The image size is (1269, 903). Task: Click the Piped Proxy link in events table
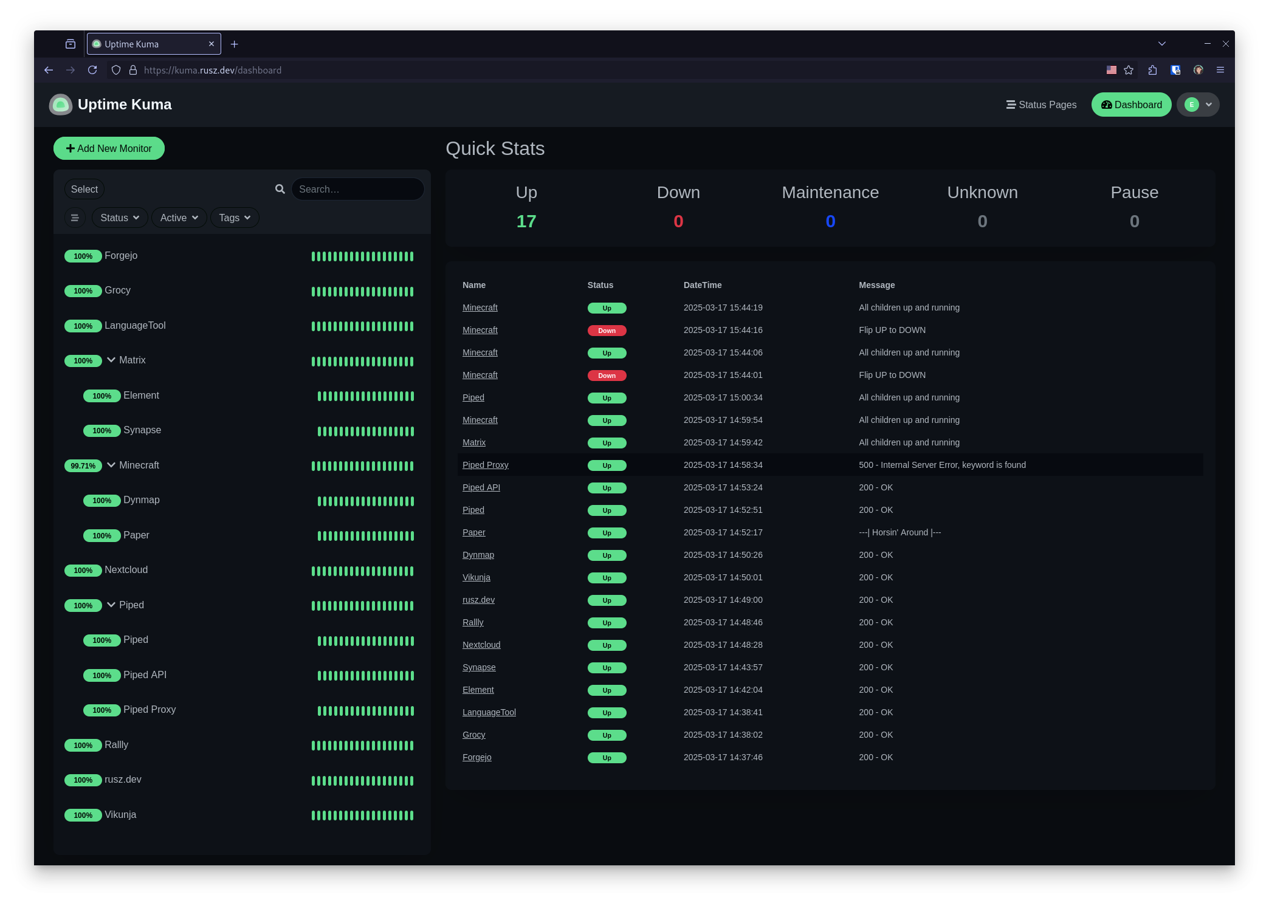pyautogui.click(x=485, y=465)
